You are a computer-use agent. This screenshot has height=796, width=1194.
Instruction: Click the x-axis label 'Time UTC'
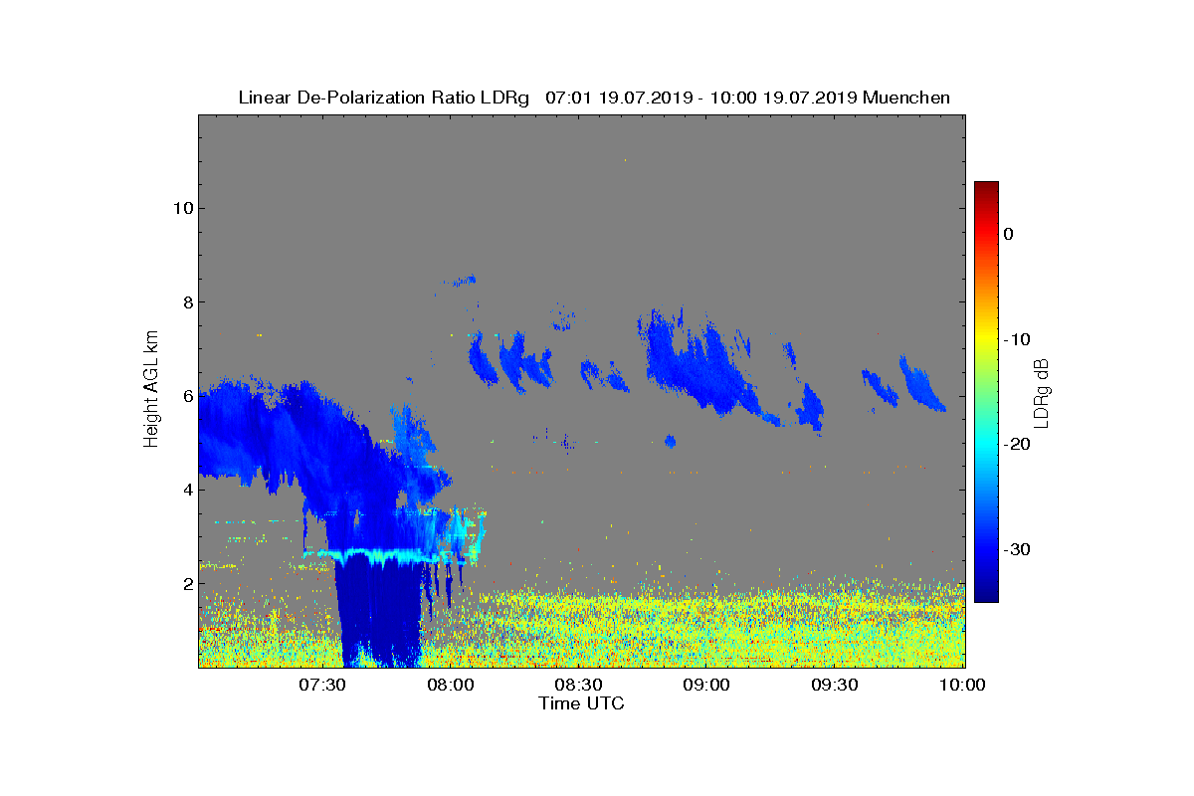coord(582,703)
